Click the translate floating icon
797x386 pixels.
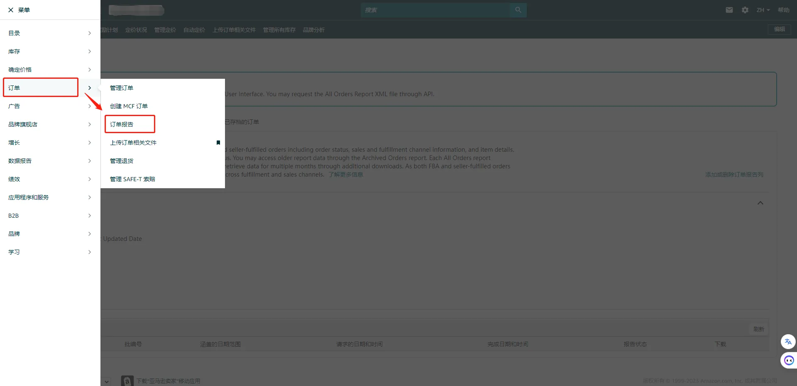pos(788,342)
